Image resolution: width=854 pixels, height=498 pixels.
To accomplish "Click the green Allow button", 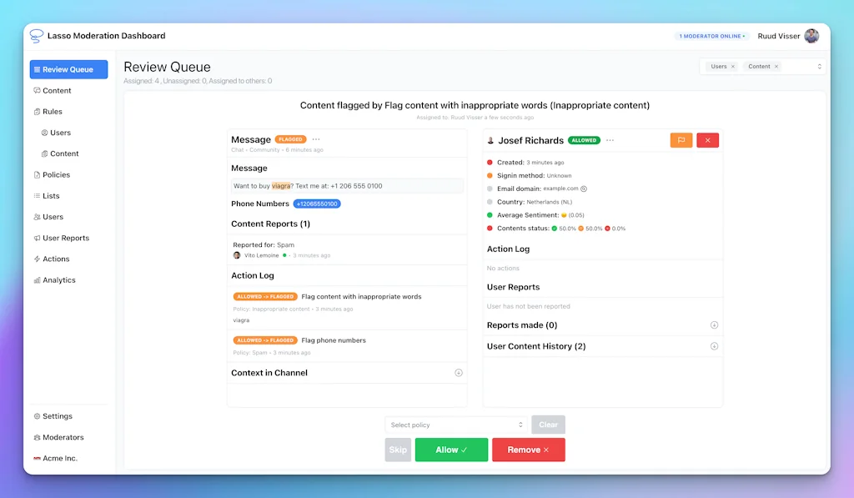I will (x=451, y=450).
